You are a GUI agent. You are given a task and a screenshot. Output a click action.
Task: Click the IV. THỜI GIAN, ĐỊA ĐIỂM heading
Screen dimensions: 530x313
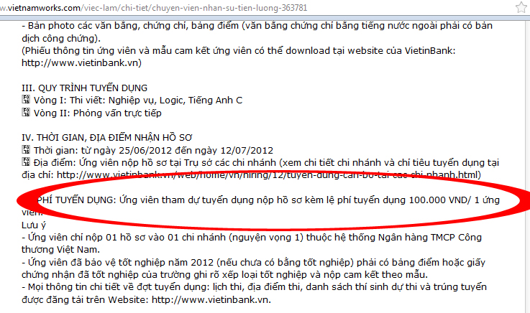(122, 137)
